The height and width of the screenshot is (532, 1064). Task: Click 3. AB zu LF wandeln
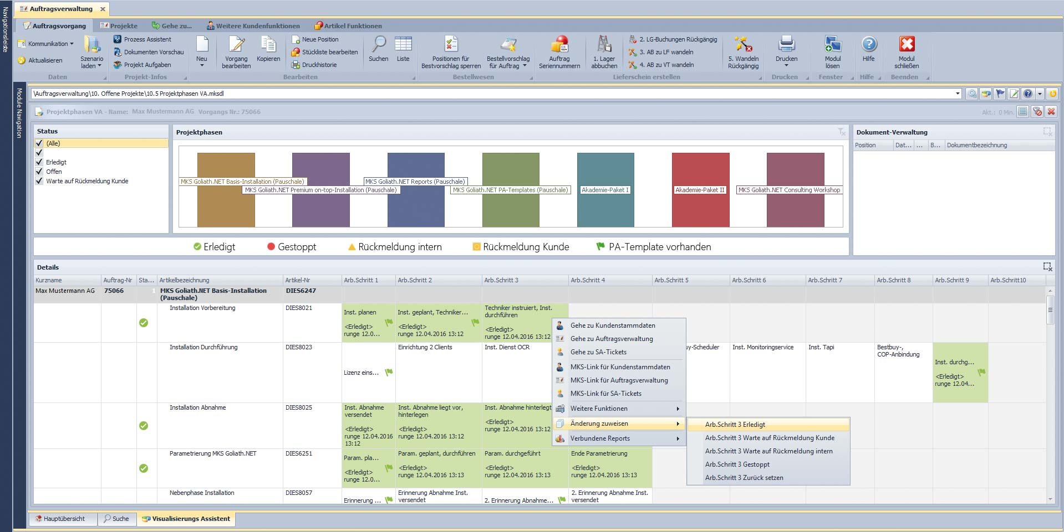click(661, 52)
